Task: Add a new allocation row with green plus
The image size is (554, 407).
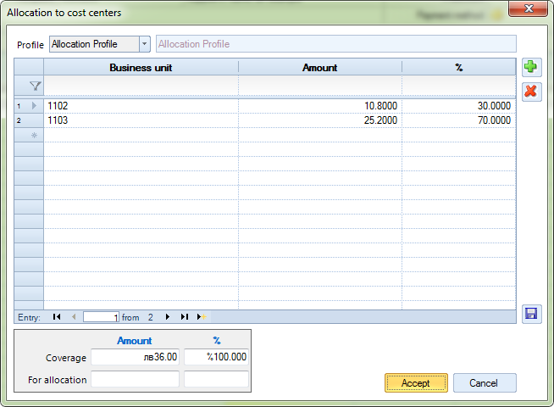Action: [x=531, y=67]
